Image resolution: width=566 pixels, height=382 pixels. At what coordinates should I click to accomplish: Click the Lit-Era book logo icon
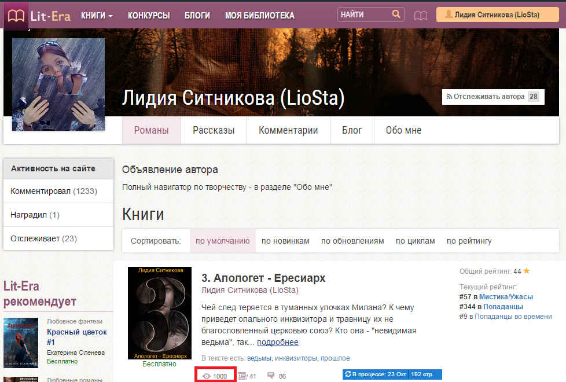[x=16, y=16]
